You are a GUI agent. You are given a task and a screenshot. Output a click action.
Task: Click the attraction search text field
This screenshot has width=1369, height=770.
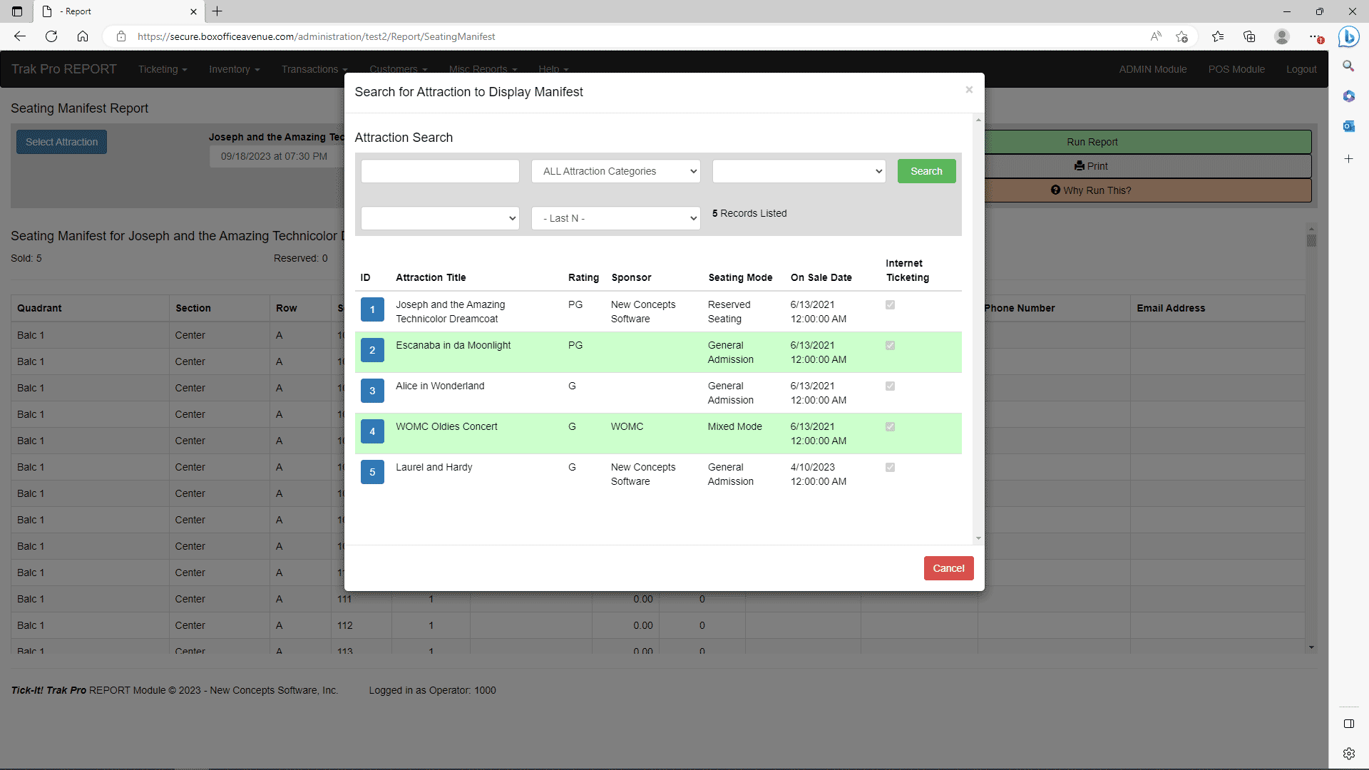(440, 171)
